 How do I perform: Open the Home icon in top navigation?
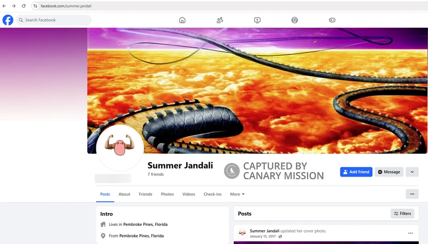tap(182, 20)
